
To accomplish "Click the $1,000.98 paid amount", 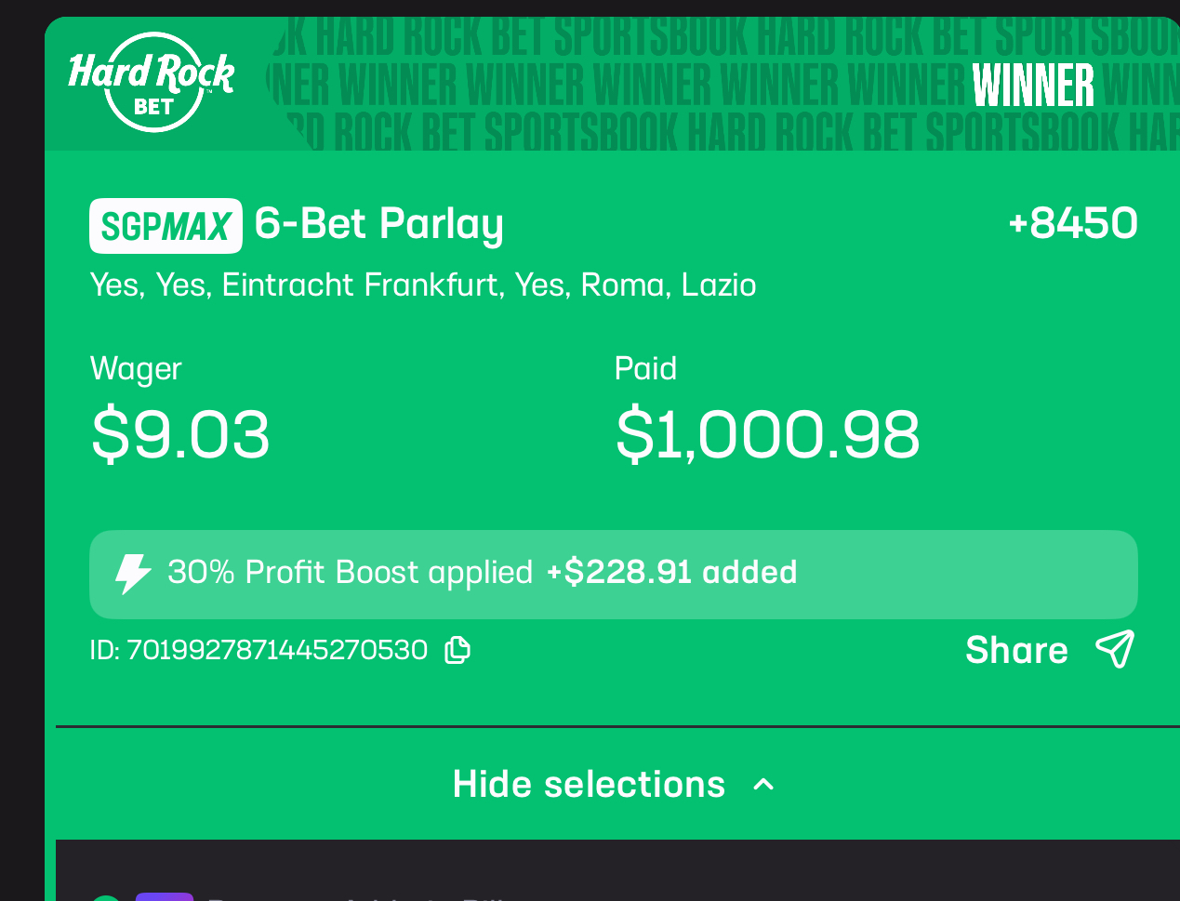I will pos(767,434).
